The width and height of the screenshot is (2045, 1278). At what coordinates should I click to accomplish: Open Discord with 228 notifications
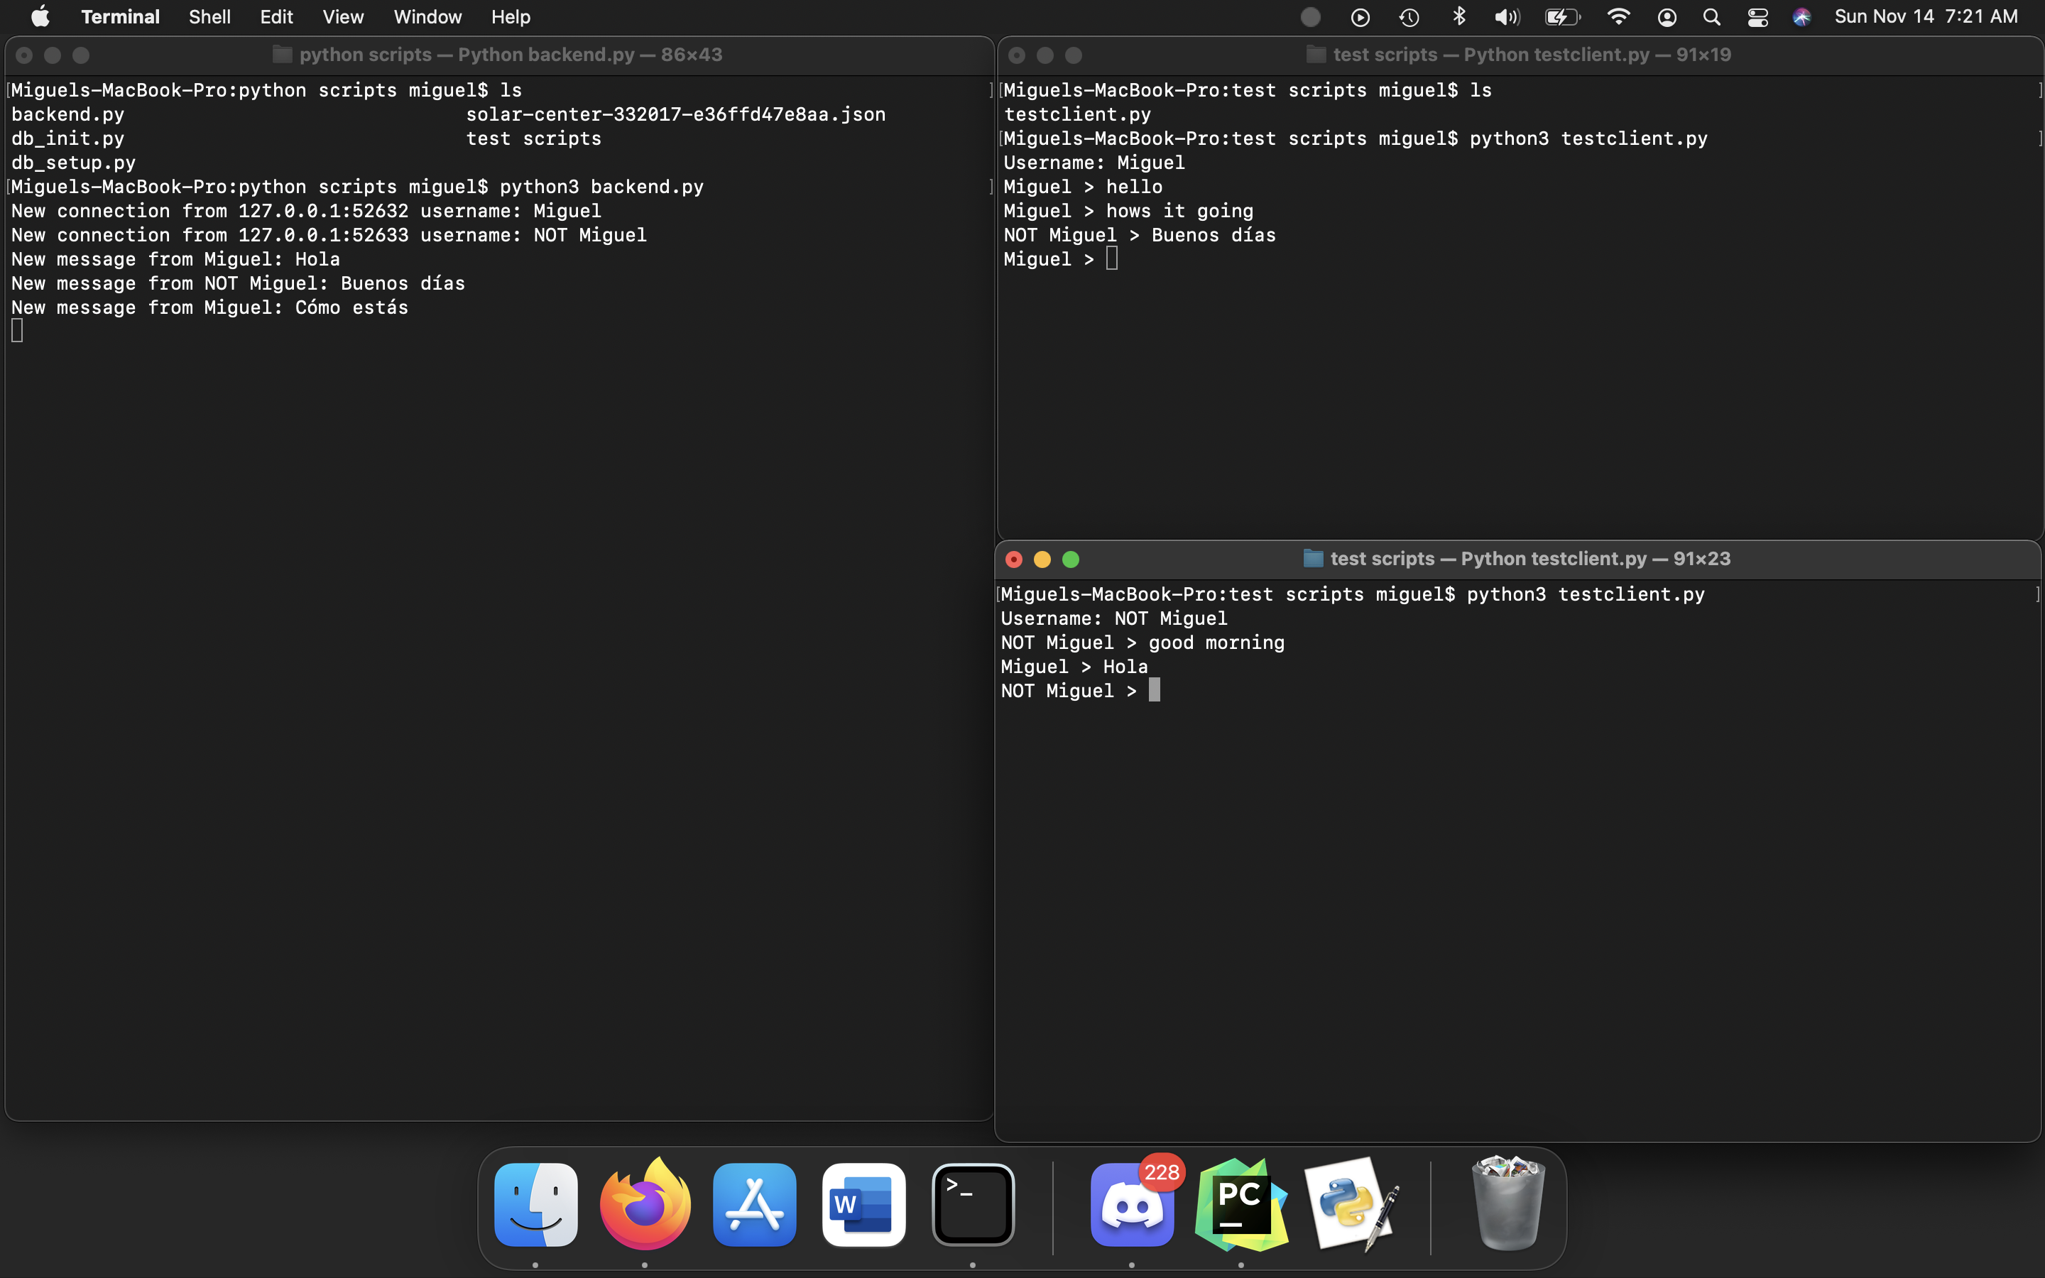point(1132,1204)
